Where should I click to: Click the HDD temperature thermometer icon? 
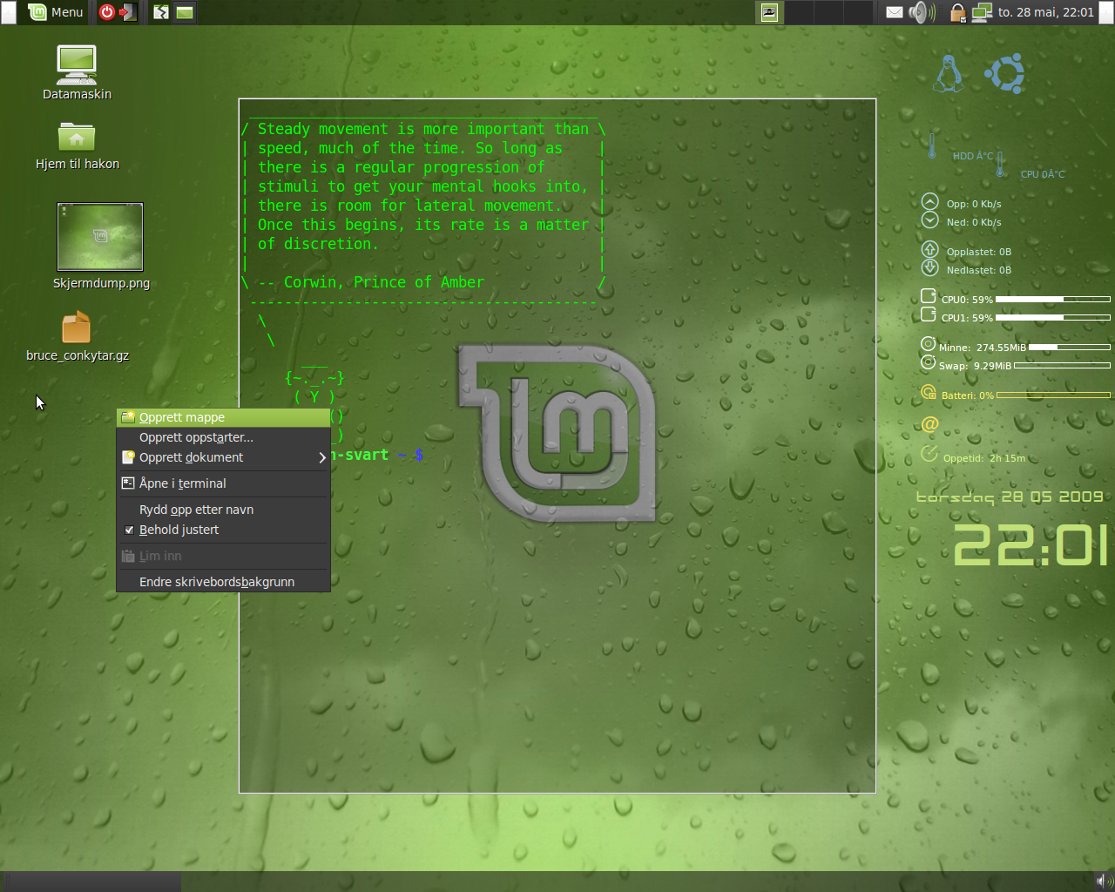931,146
